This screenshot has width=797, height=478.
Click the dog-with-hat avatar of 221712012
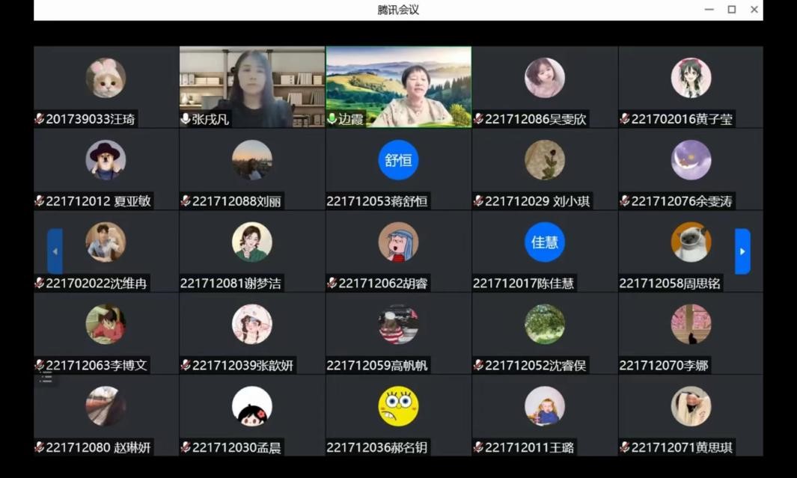pos(106,160)
